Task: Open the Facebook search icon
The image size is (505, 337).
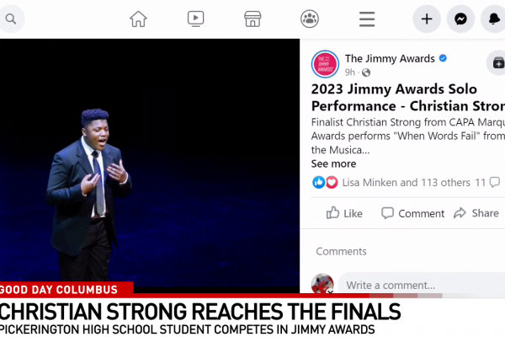Action: pyautogui.click(x=11, y=19)
